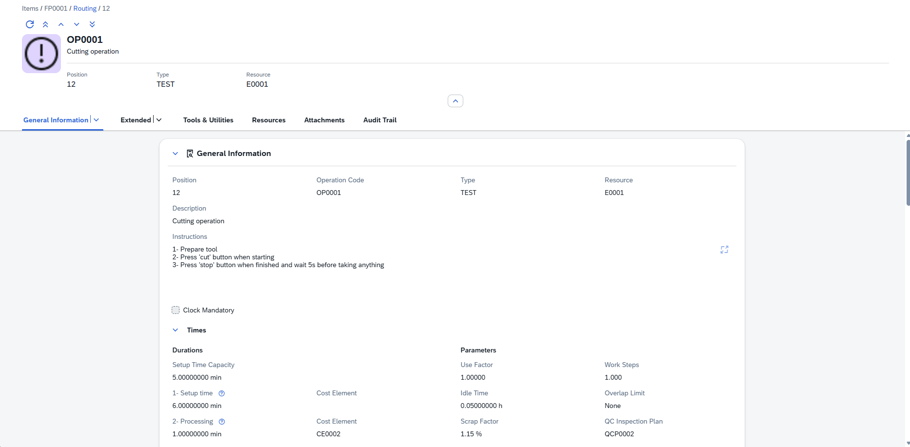Screen dimensions: 910x447
Task: Click the page vertical scrollbar
Action: tap(908, 173)
